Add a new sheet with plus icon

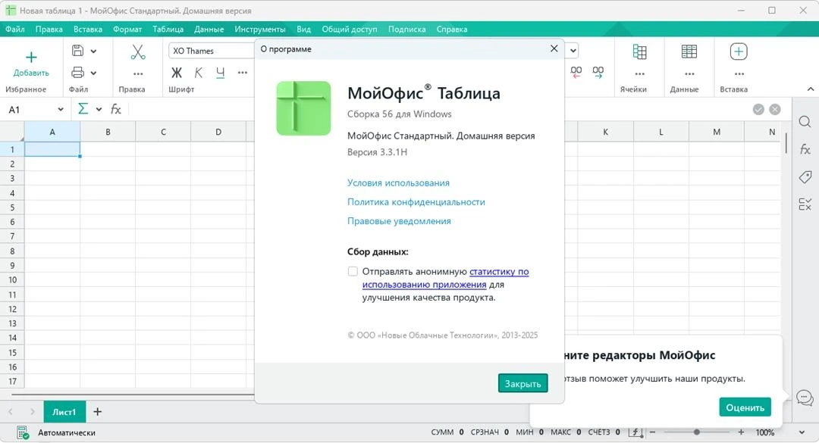(97, 412)
